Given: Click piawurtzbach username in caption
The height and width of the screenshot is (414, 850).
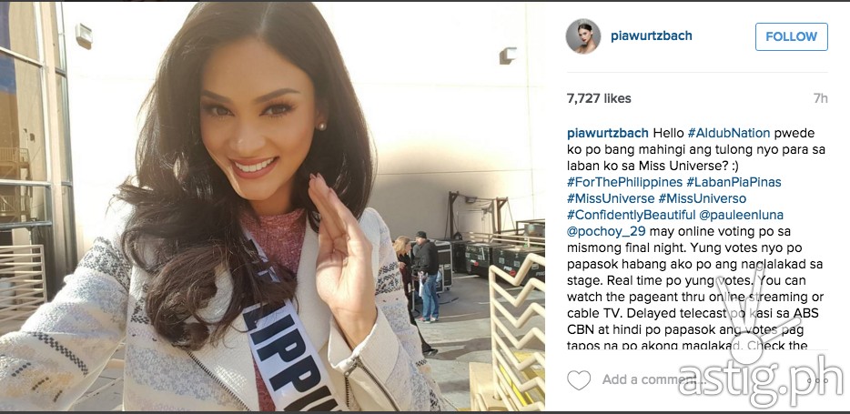Looking at the screenshot, I should pos(607,134).
